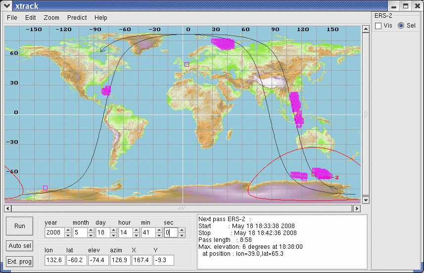Click the X field showing 167.4
424x273 pixels.
[141, 260]
